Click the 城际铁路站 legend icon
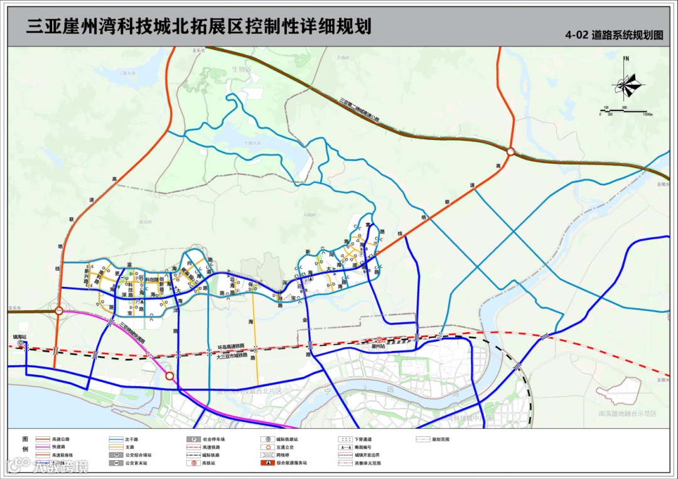 coord(267,439)
